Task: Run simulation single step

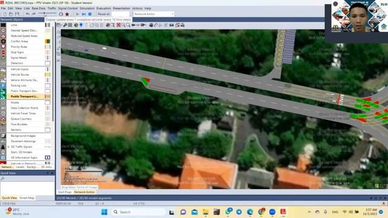Action: coord(84,14)
